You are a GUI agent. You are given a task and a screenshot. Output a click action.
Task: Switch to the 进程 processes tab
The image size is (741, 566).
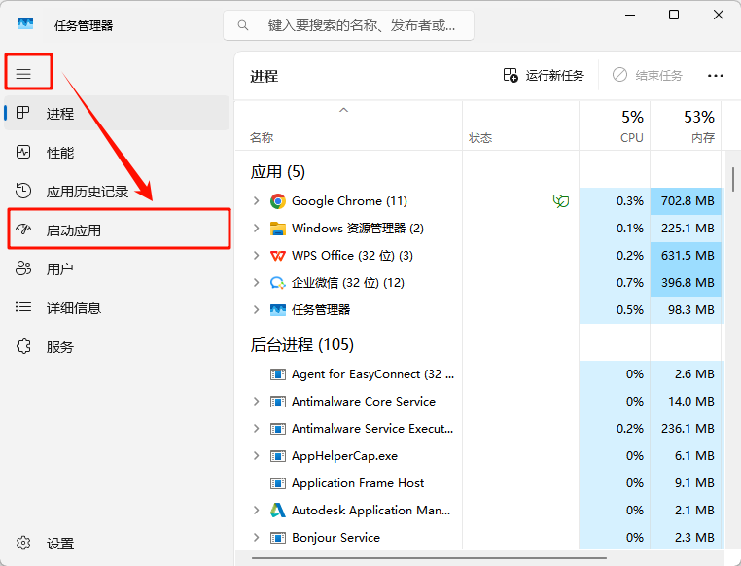(59, 114)
